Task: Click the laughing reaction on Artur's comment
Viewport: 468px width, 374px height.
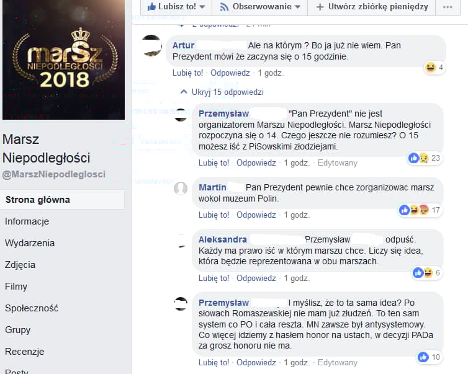Action: click(430, 68)
